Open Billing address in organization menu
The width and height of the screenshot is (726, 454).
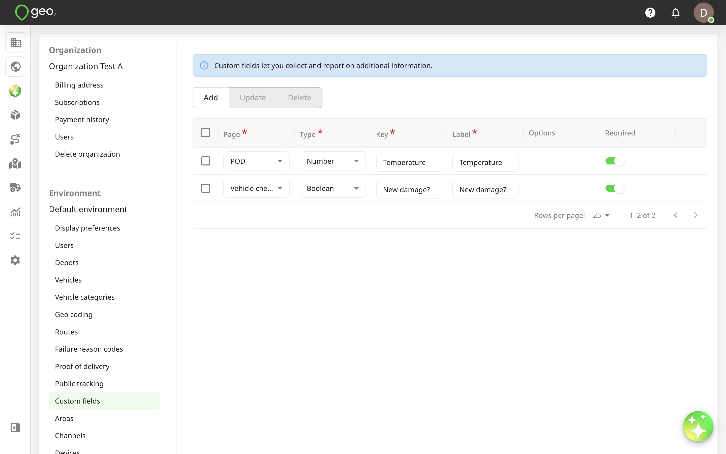click(x=79, y=85)
